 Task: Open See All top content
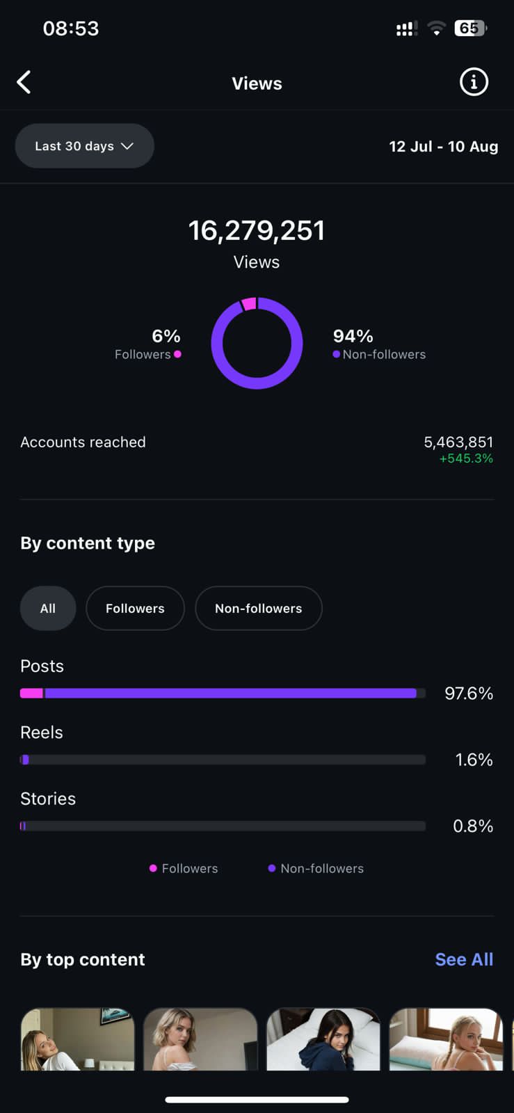pos(464,959)
